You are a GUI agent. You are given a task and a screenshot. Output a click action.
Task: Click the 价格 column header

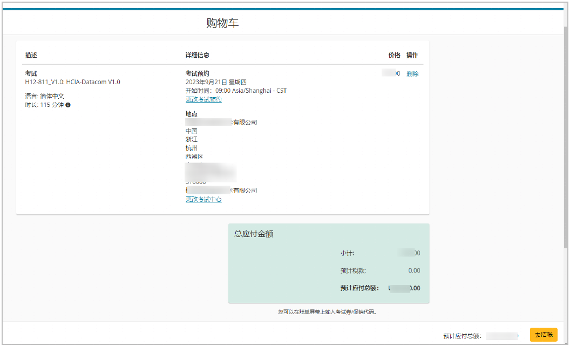click(x=394, y=55)
